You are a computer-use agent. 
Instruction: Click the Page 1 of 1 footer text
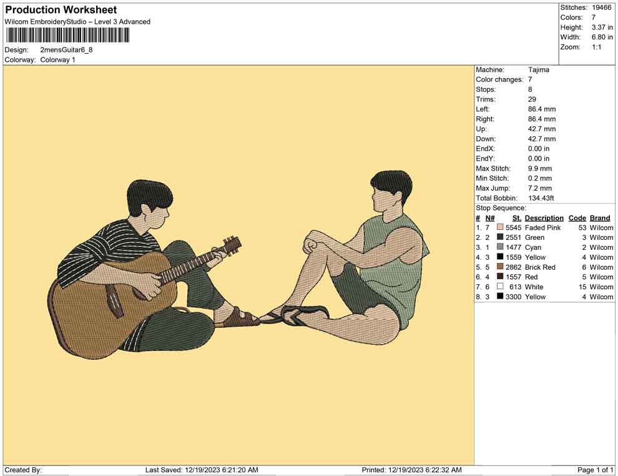point(596,470)
